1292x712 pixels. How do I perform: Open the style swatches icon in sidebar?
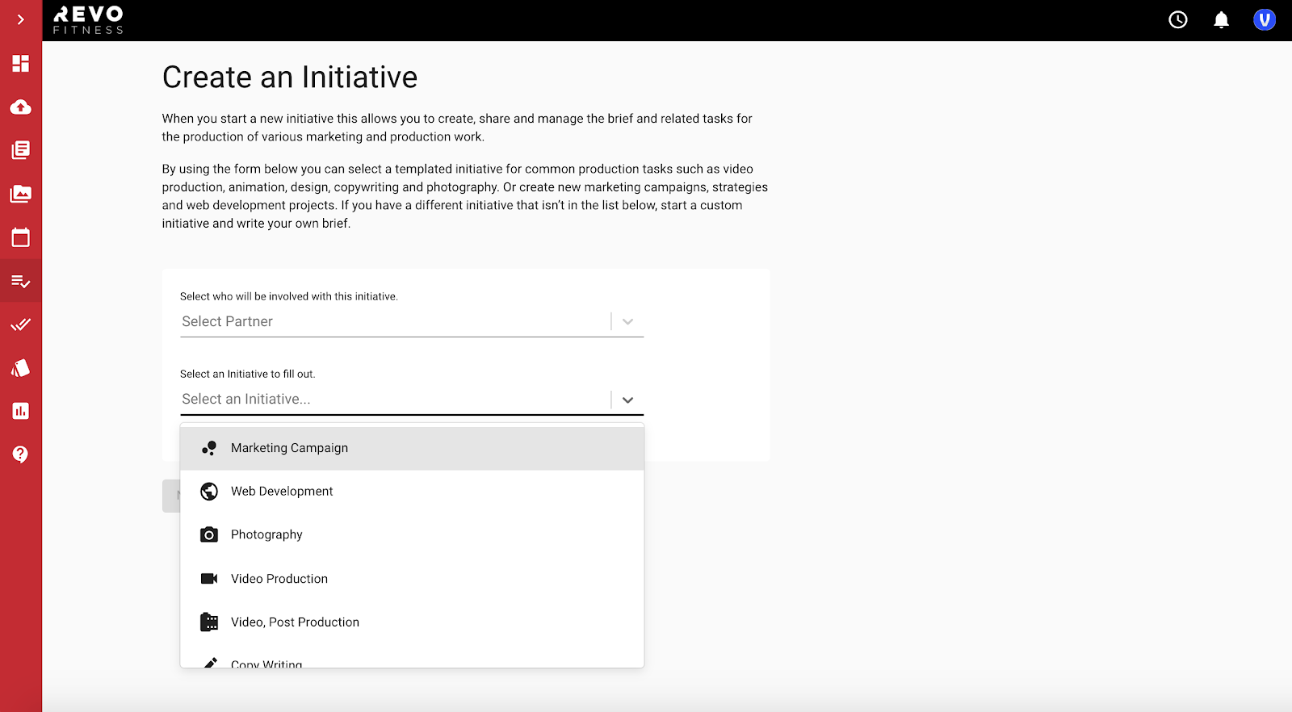pyautogui.click(x=21, y=368)
